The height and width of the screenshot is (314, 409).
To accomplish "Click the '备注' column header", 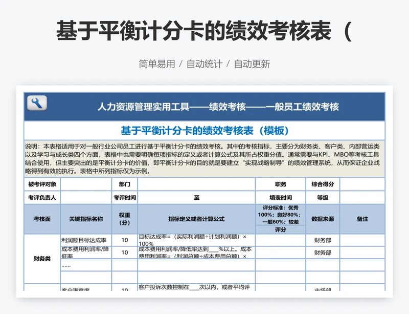I will point(362,219).
